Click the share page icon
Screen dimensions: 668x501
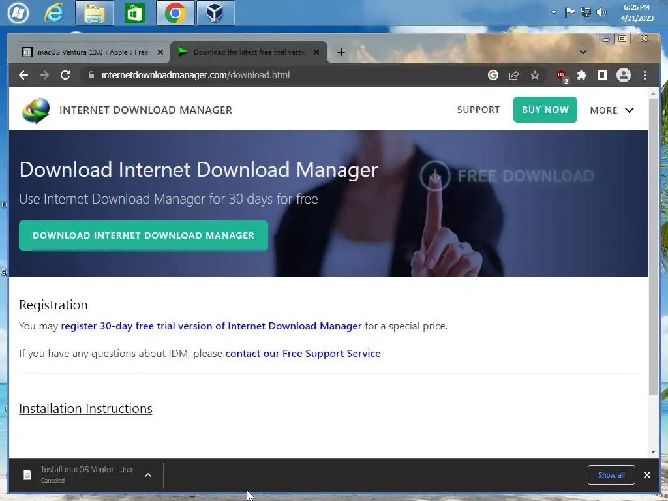pos(514,76)
